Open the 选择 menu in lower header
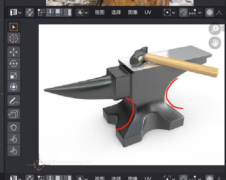The height and width of the screenshot is (180, 226). point(116,178)
